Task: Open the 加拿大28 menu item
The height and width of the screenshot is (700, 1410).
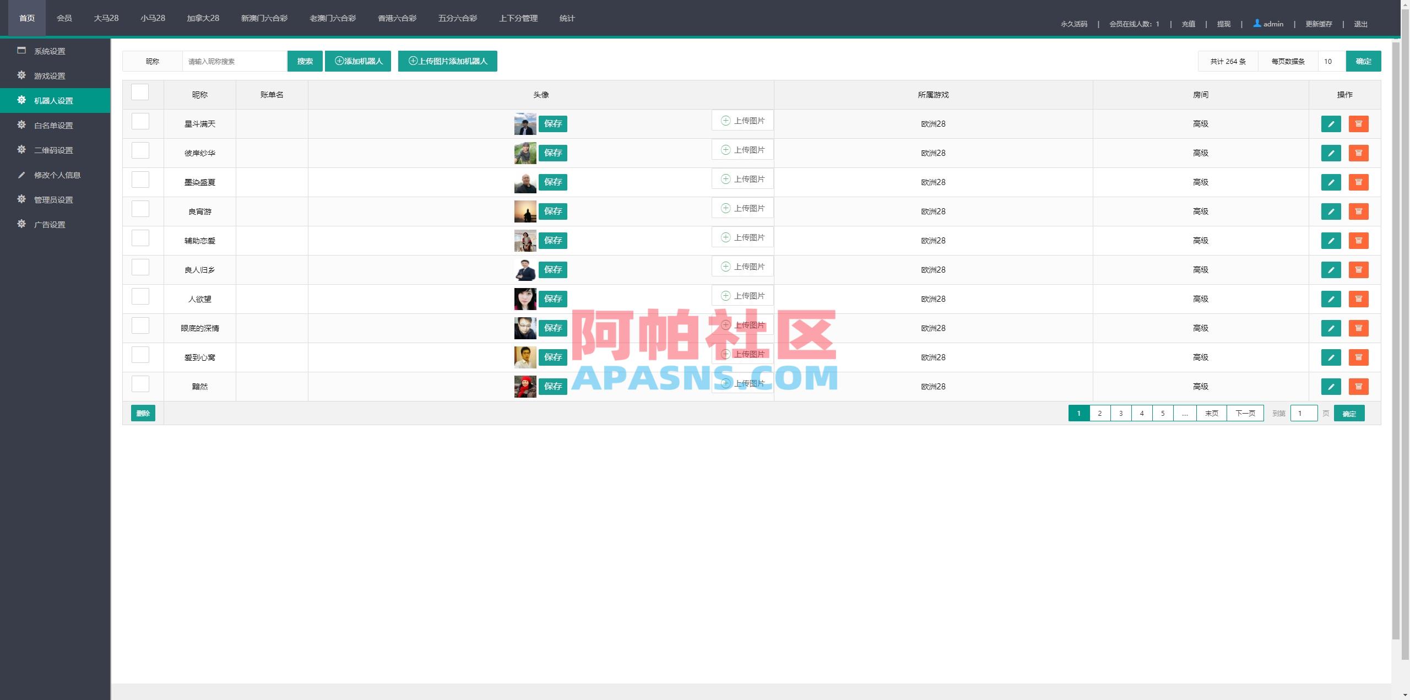Action: click(202, 18)
